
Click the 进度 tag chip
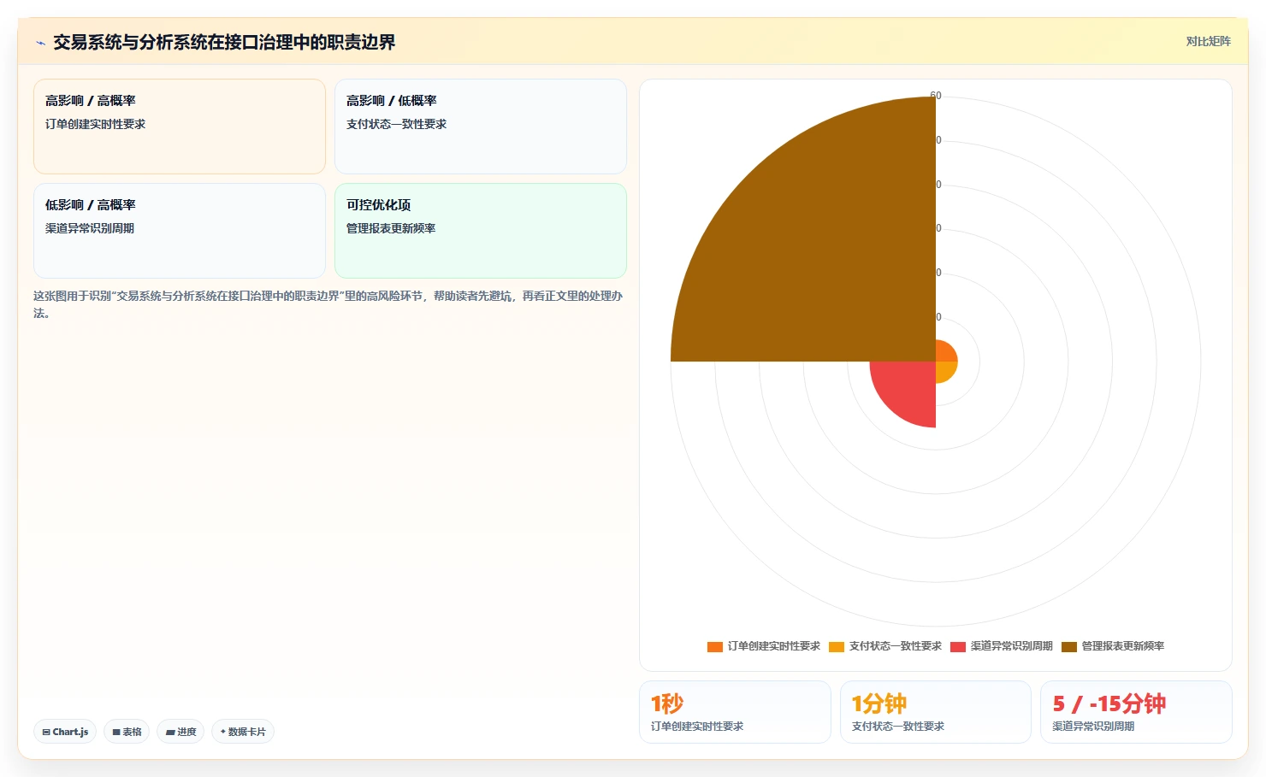[180, 732]
